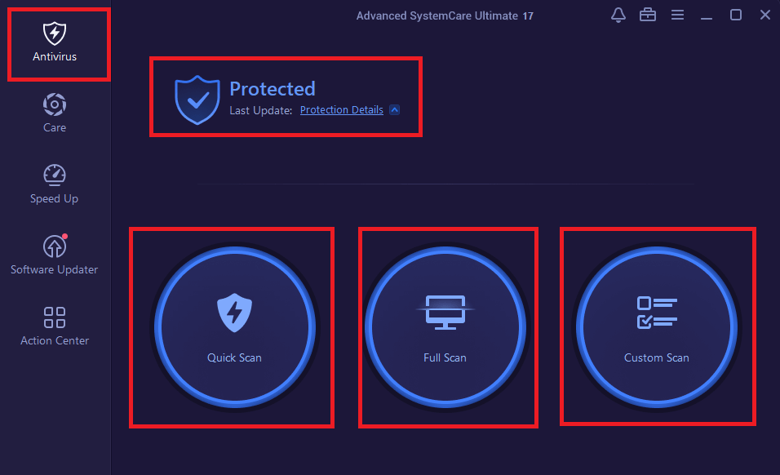
Task: Open the Protection Details link
Action: pos(342,110)
